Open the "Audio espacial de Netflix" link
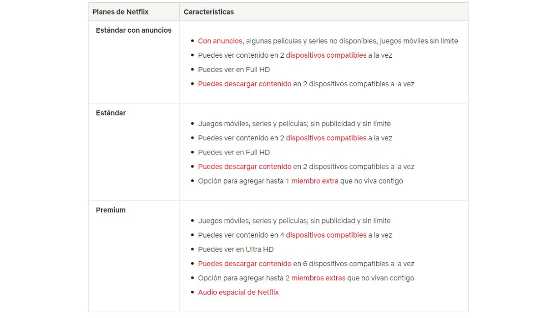This screenshot has height=318, width=546. click(238, 293)
